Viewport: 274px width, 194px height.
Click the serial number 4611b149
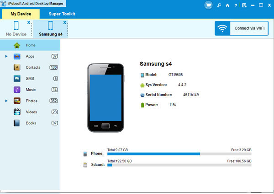pos(191,95)
